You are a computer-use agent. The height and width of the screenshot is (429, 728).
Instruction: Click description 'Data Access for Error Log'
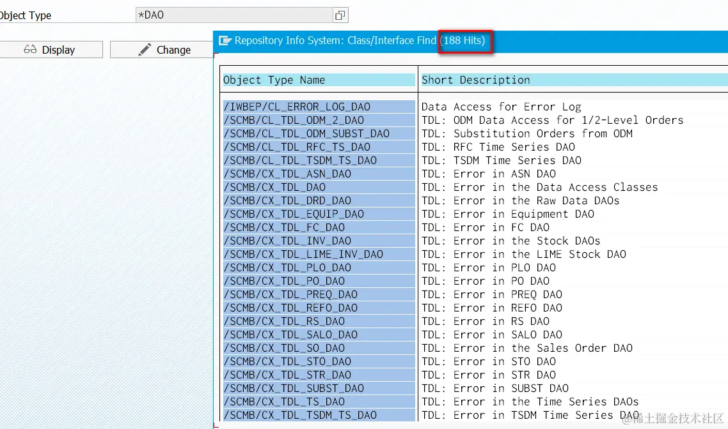click(x=502, y=107)
